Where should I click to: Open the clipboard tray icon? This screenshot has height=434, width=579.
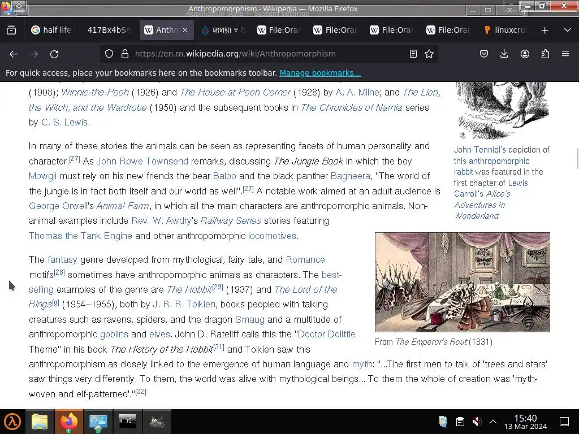pos(460,422)
